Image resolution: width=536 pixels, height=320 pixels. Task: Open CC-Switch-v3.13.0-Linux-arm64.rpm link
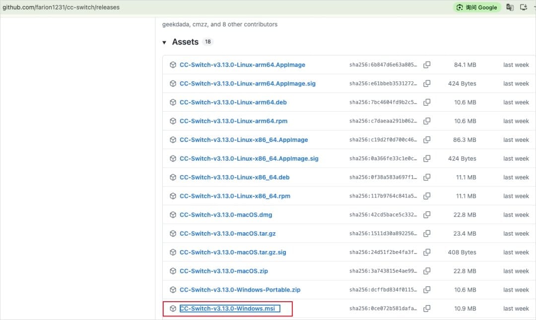[x=233, y=121]
